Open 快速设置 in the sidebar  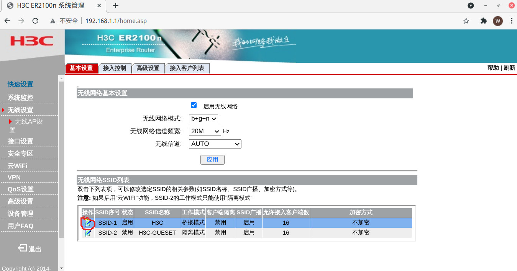[x=20, y=84]
